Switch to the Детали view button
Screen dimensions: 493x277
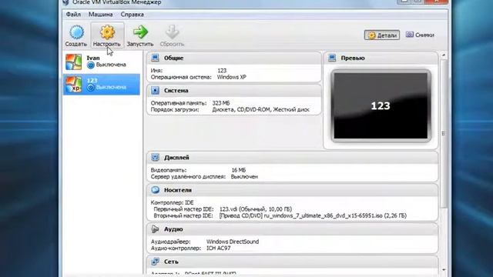tap(382, 35)
